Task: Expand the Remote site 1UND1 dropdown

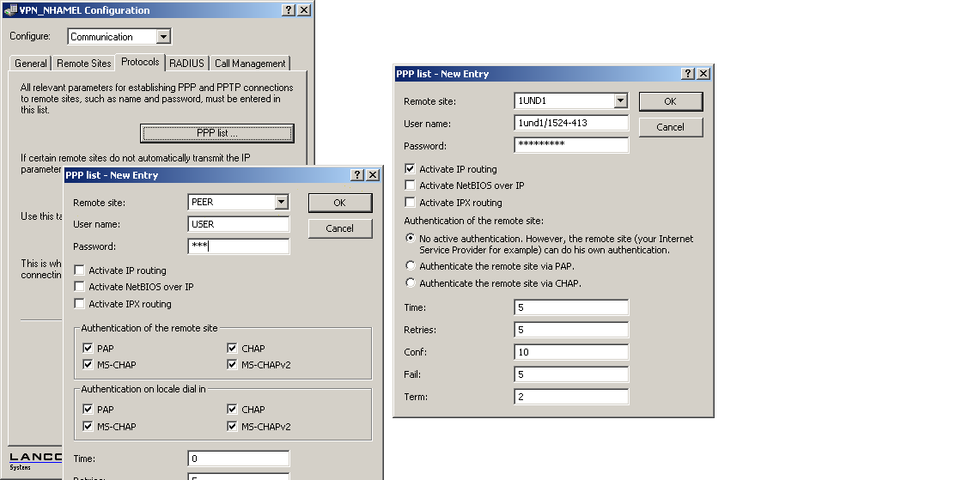Action: 620,101
